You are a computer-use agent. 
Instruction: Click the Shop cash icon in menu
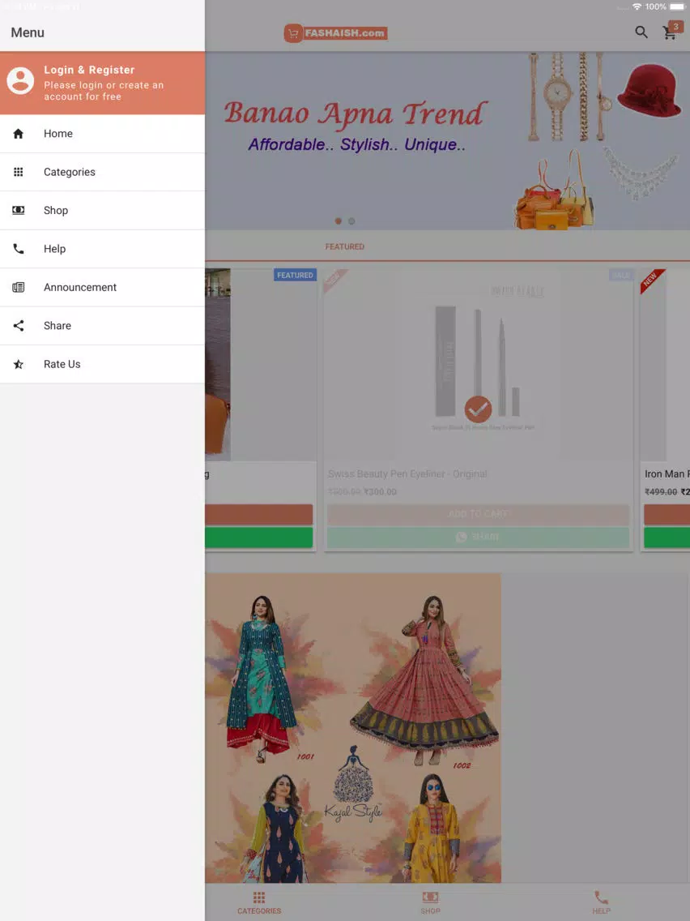tap(18, 210)
